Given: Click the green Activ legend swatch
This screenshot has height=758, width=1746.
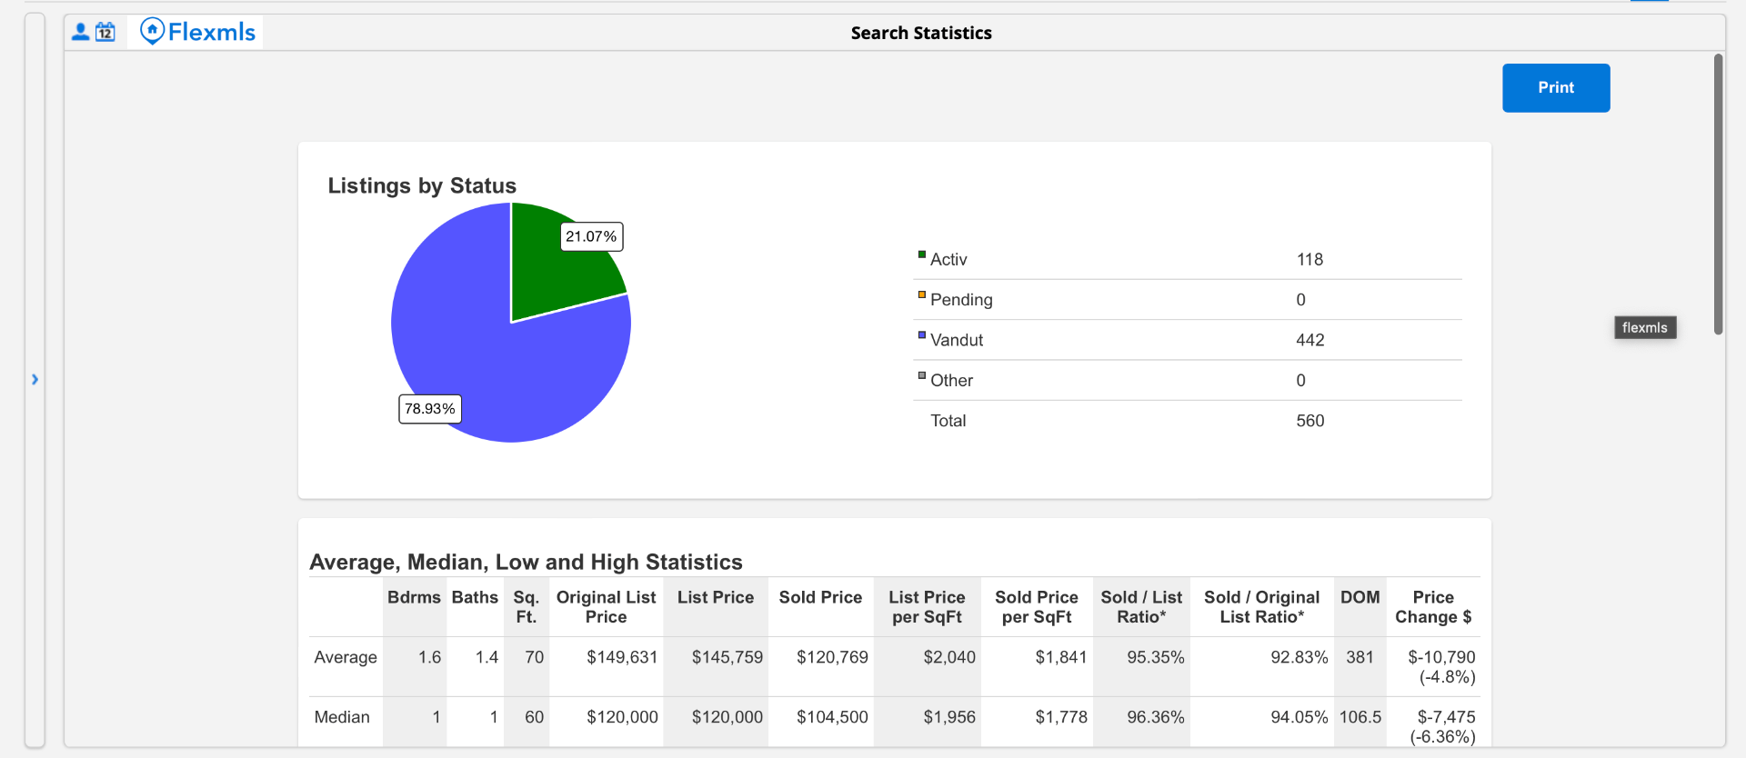Looking at the screenshot, I should pyautogui.click(x=922, y=254).
